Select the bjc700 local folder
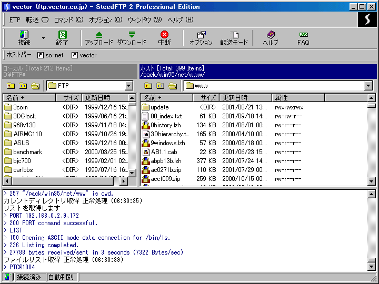379x284 pixels. (x=18, y=161)
